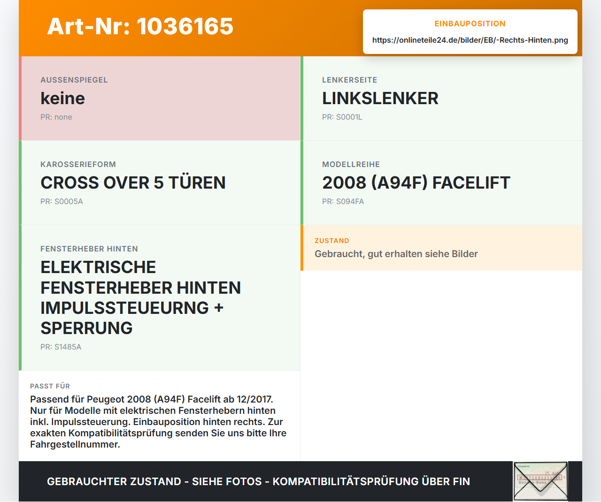
Task: Select the text 'PR: none'
Action: pyautogui.click(x=56, y=117)
